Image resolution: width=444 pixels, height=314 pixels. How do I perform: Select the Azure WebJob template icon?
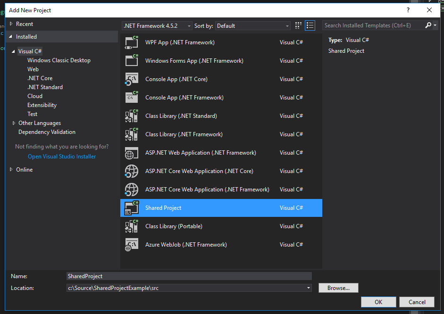pos(132,245)
